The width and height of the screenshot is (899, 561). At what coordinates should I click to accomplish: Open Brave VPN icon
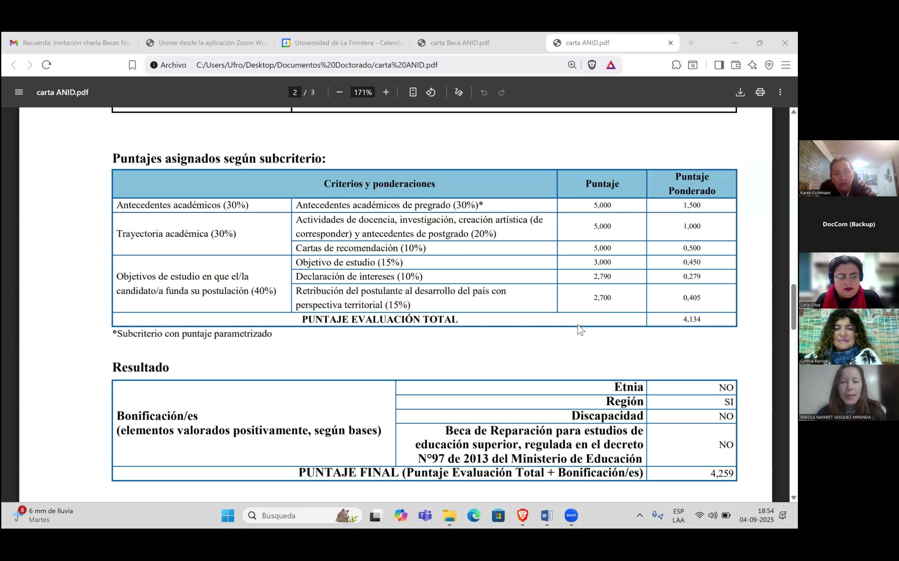(x=769, y=65)
